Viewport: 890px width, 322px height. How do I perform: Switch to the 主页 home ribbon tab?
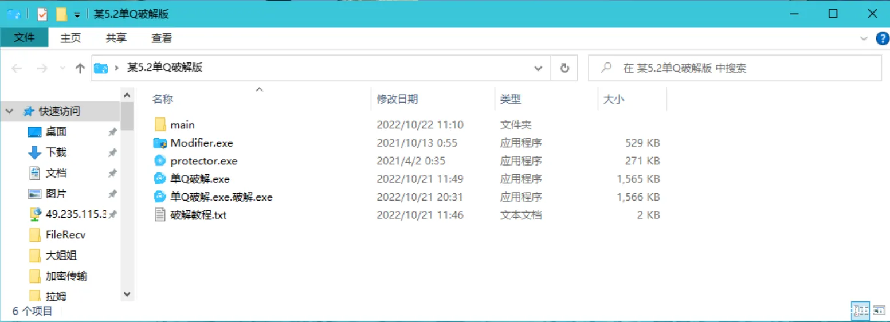(71, 38)
